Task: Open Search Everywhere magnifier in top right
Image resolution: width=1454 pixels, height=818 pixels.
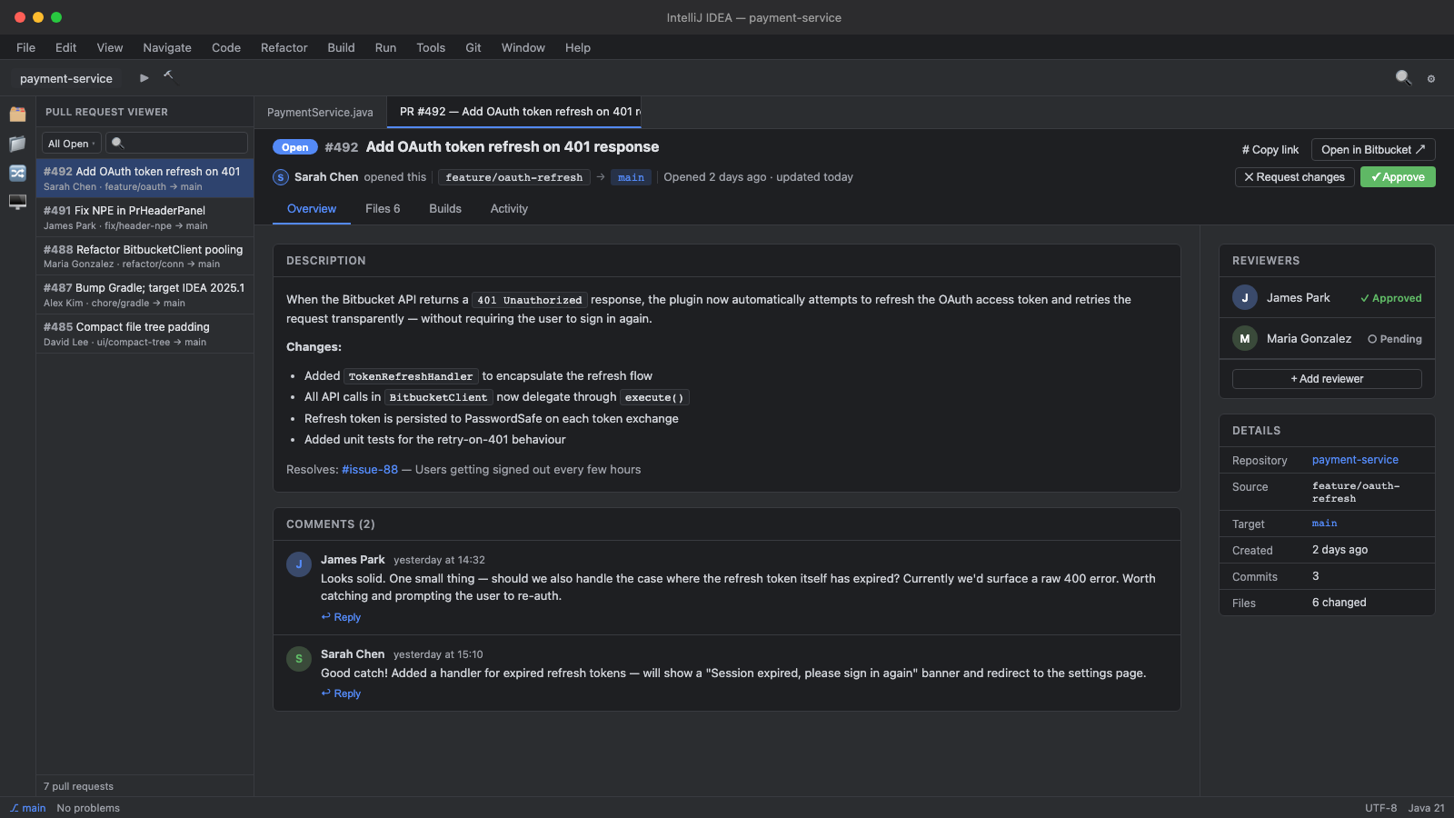Action: [1403, 78]
